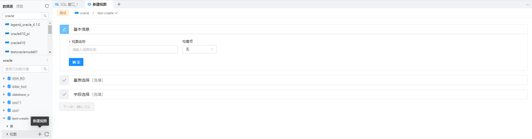Expand the 字段选择 section

(x=293, y=94)
